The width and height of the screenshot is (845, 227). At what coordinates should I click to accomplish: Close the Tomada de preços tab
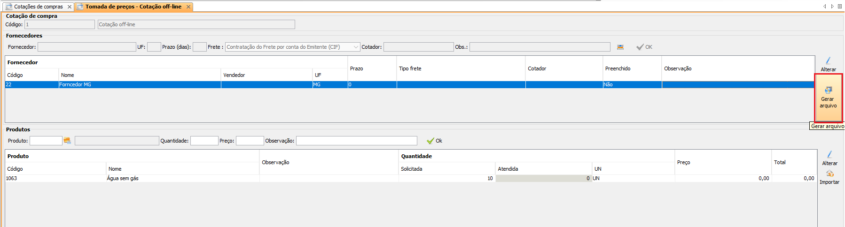click(x=188, y=7)
